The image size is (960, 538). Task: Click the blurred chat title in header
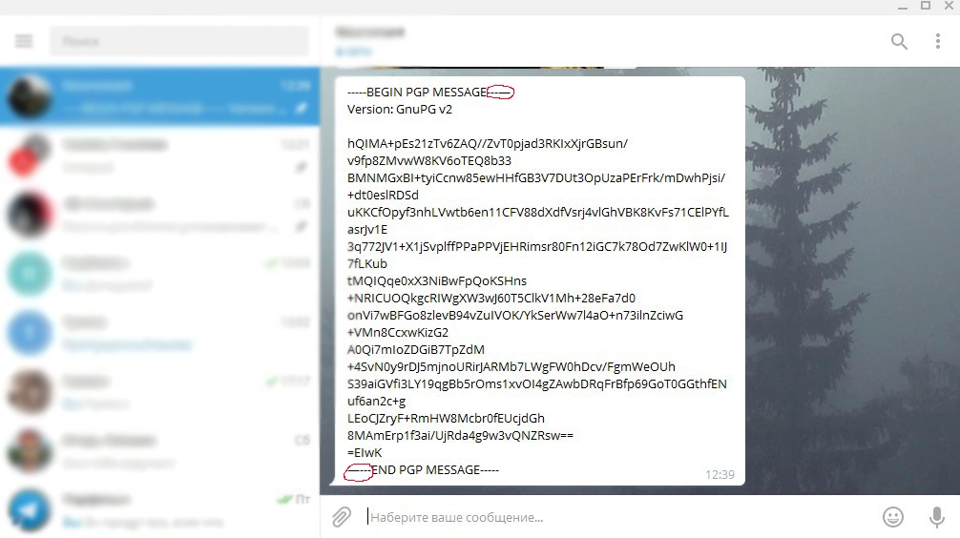[370, 31]
